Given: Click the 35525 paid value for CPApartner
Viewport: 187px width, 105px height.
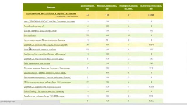Looking at the screenshot, I should click(x=151, y=15).
